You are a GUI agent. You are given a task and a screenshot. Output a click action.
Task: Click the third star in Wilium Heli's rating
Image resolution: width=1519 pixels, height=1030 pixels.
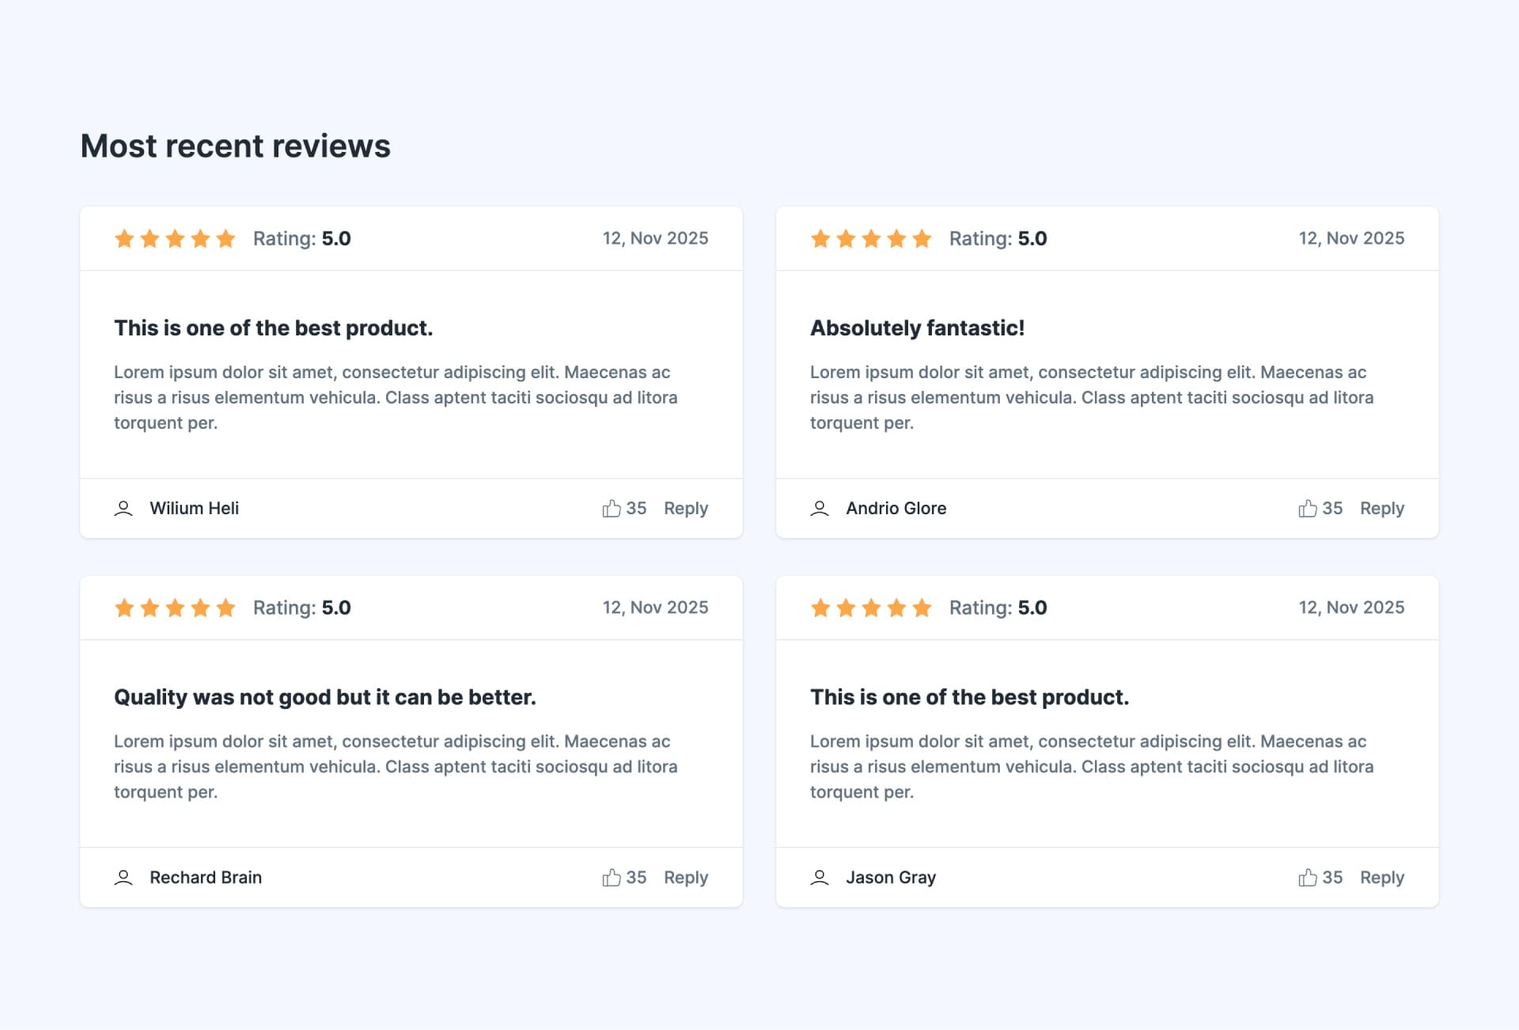tap(175, 238)
